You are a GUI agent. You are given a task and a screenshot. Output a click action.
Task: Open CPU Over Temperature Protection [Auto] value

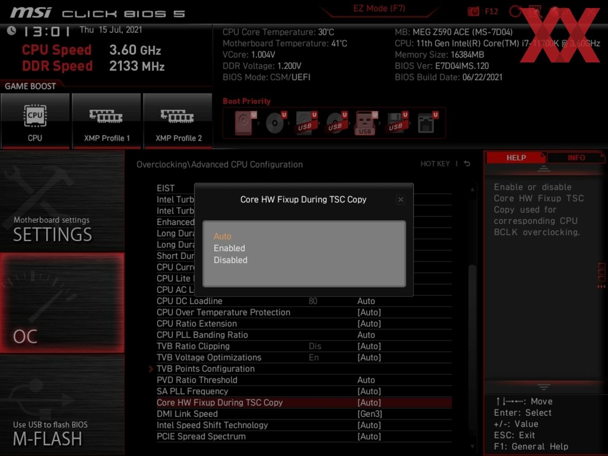coord(369,312)
